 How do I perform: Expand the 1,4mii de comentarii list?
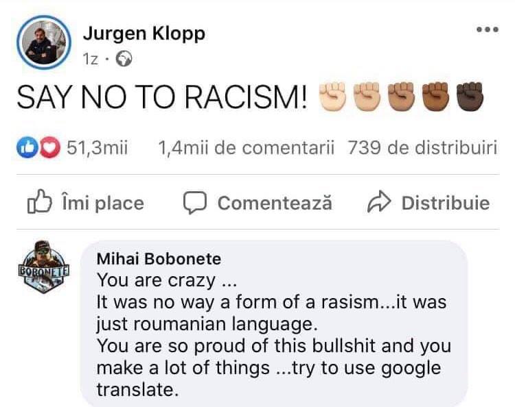(246, 147)
